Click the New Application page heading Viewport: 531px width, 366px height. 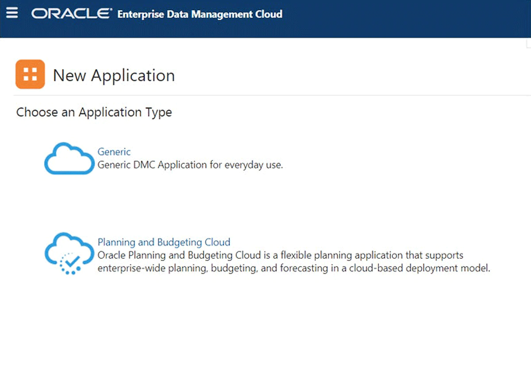[114, 76]
